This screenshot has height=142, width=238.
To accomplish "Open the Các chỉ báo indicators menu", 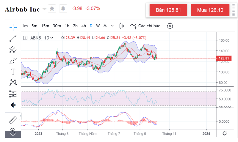I will point(145,26).
